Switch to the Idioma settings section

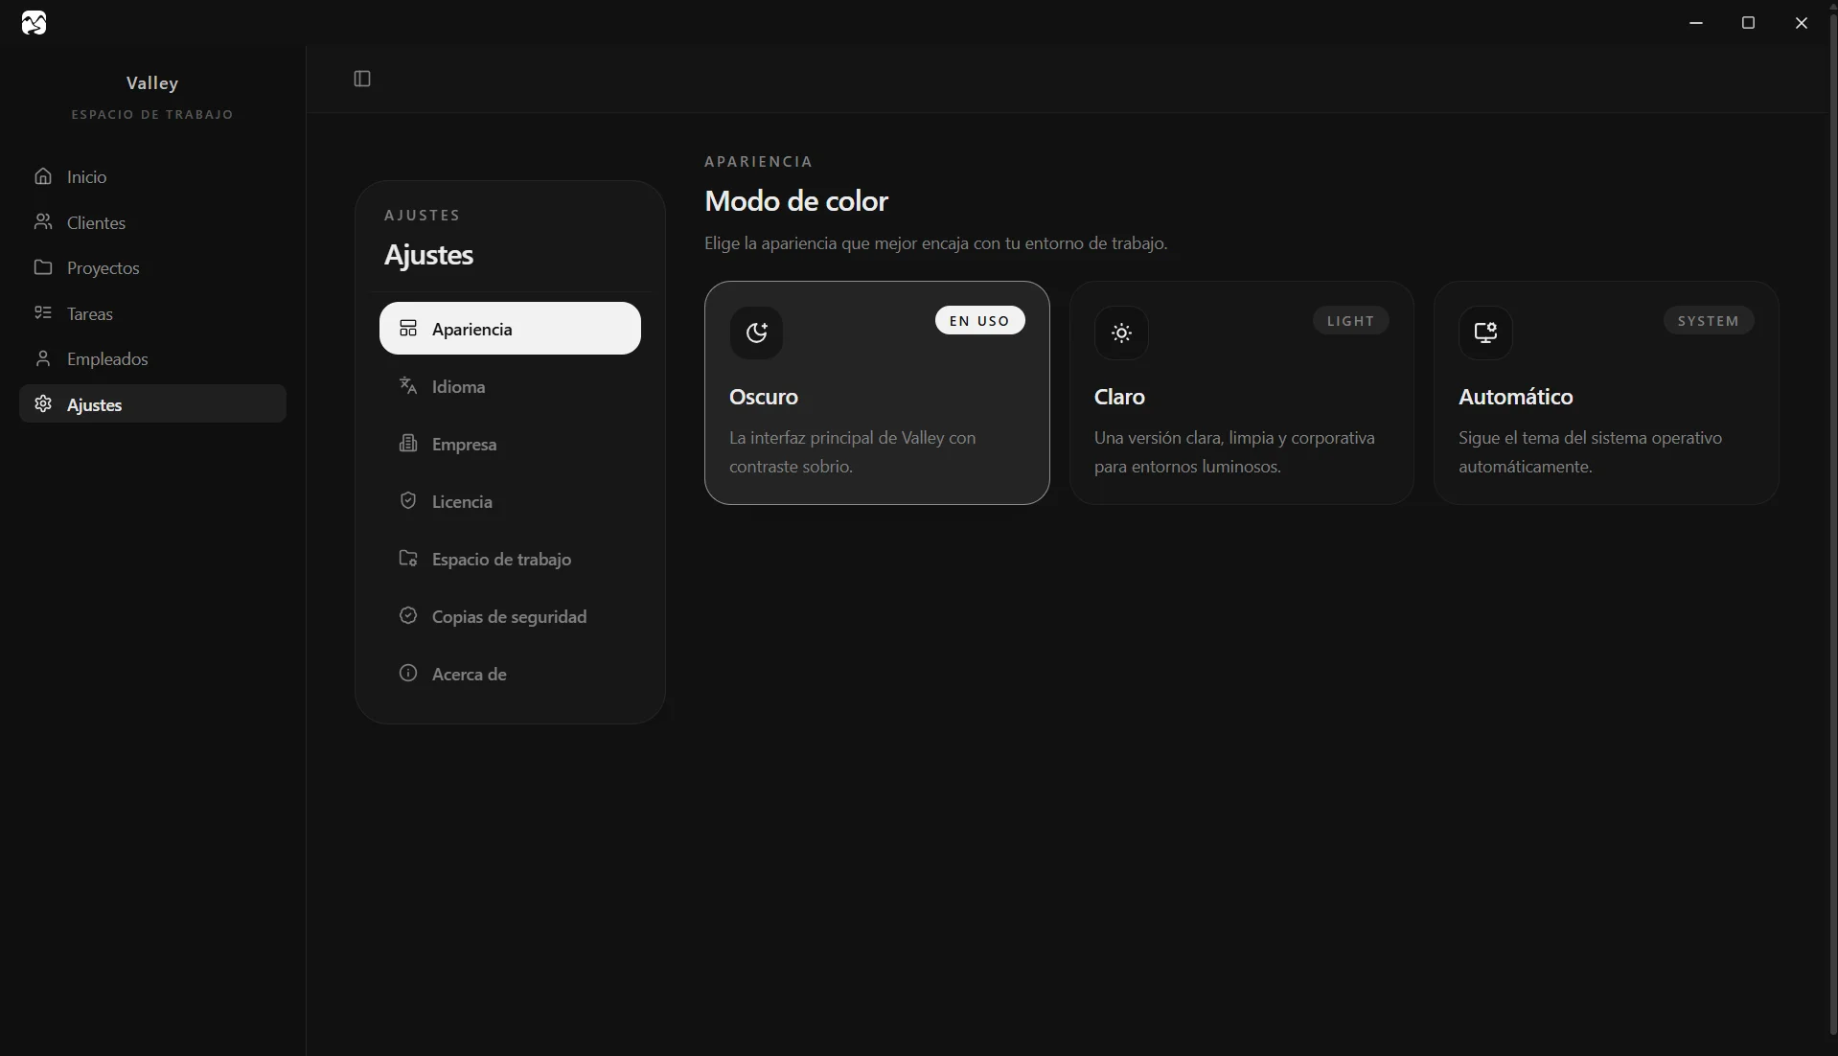(x=458, y=386)
